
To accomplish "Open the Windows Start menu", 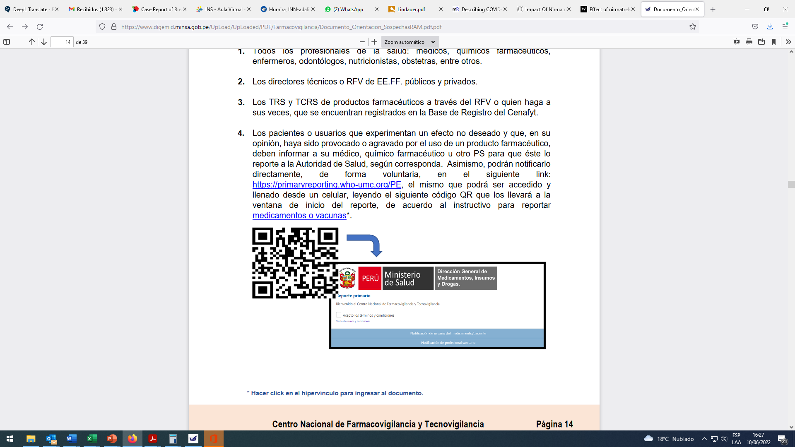I will (10, 439).
